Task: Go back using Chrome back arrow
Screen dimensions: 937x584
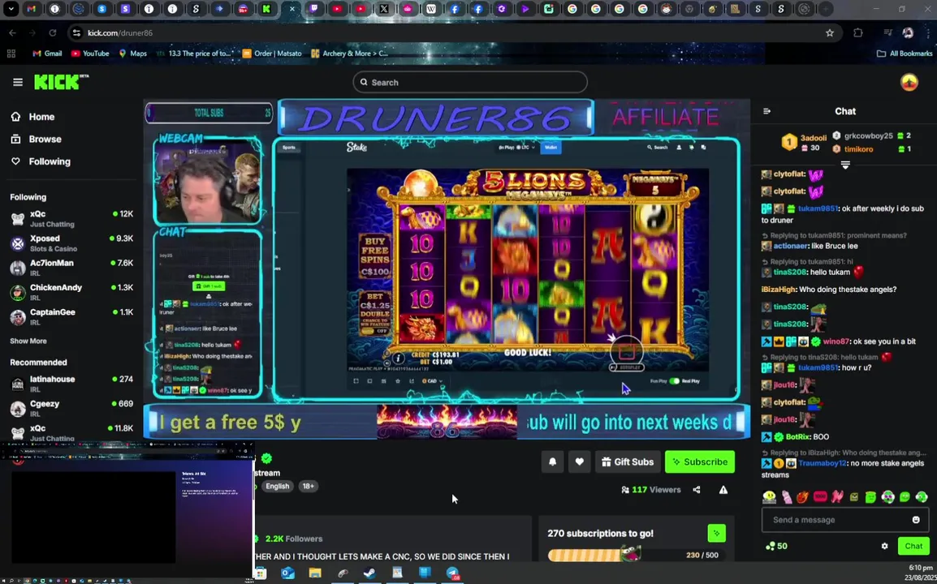Action: click(x=12, y=32)
